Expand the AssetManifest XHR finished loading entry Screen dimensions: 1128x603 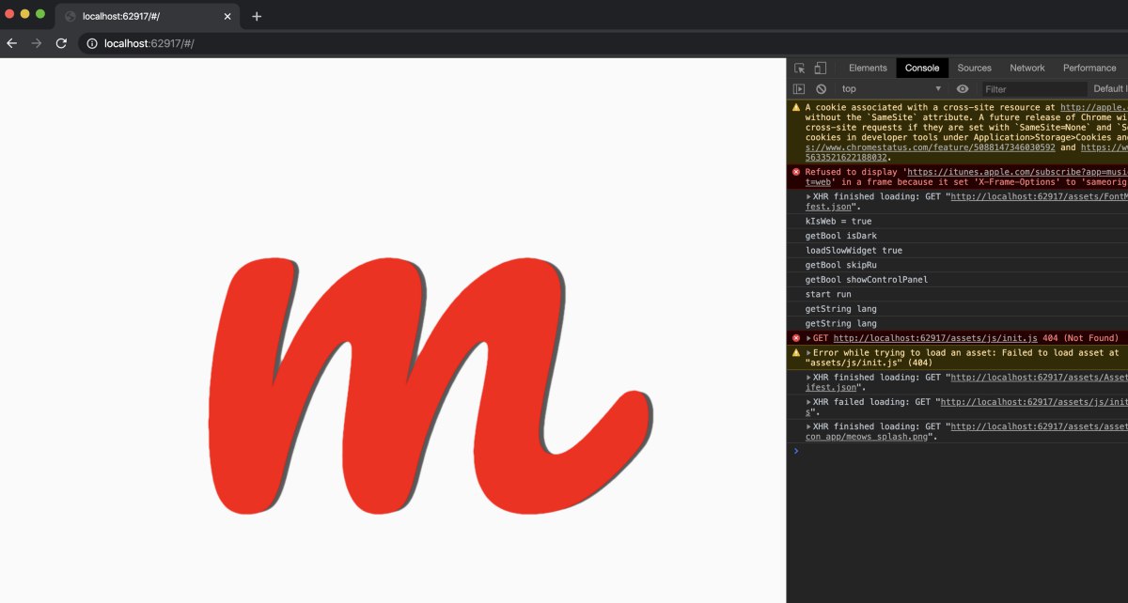click(x=808, y=378)
